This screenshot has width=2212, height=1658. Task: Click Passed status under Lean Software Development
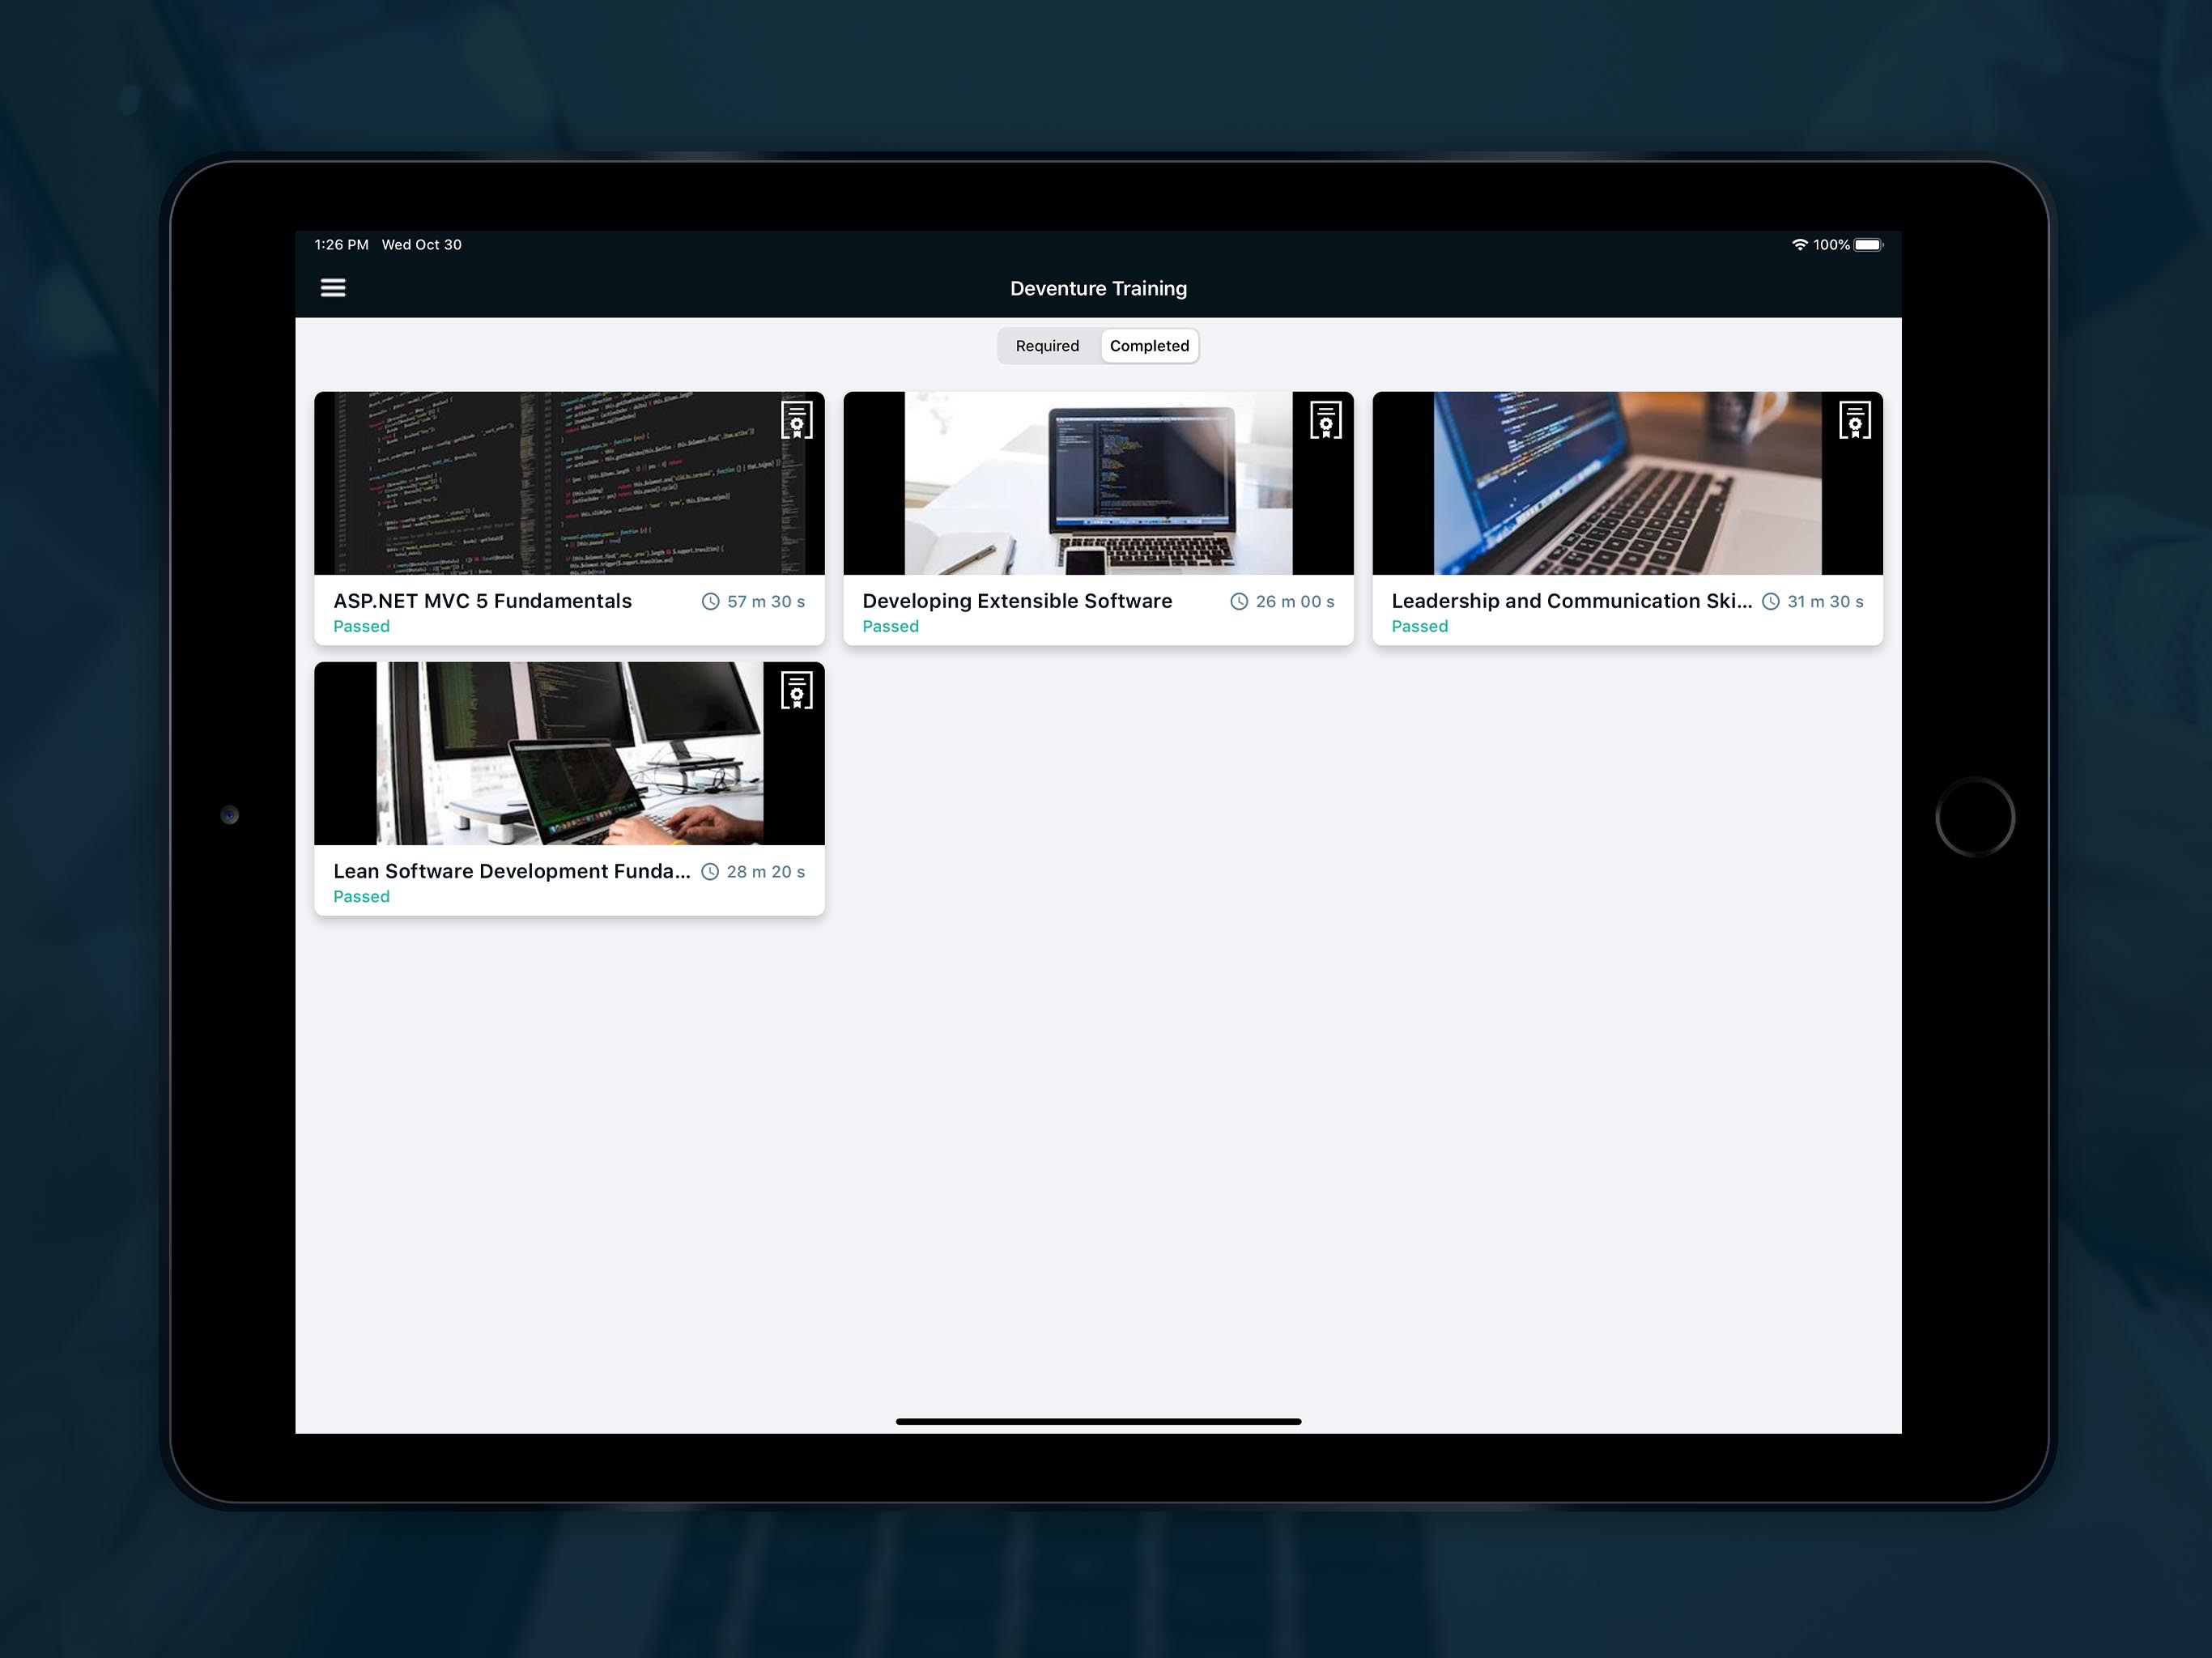[x=361, y=897]
